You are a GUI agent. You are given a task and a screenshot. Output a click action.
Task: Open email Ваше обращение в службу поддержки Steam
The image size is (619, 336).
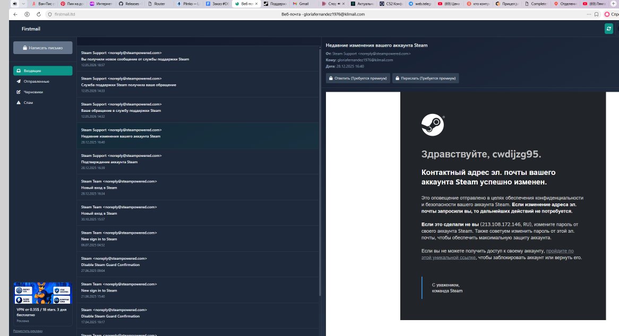(x=198, y=110)
